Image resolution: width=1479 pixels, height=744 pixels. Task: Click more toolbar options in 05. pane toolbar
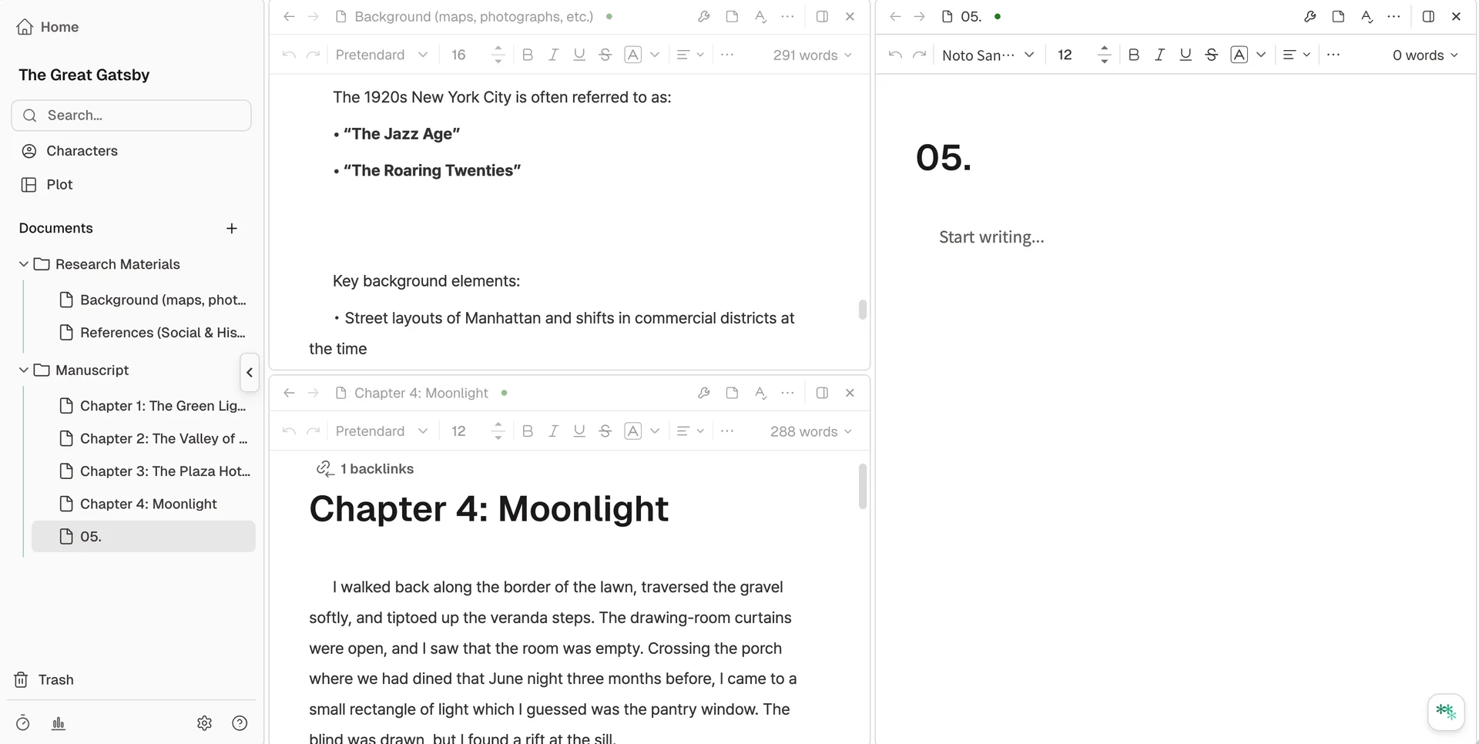click(x=1333, y=55)
